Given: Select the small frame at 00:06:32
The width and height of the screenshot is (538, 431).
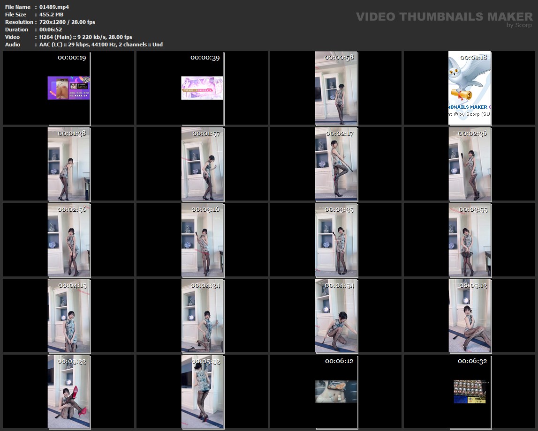Looking at the screenshot, I should tap(470, 392).
